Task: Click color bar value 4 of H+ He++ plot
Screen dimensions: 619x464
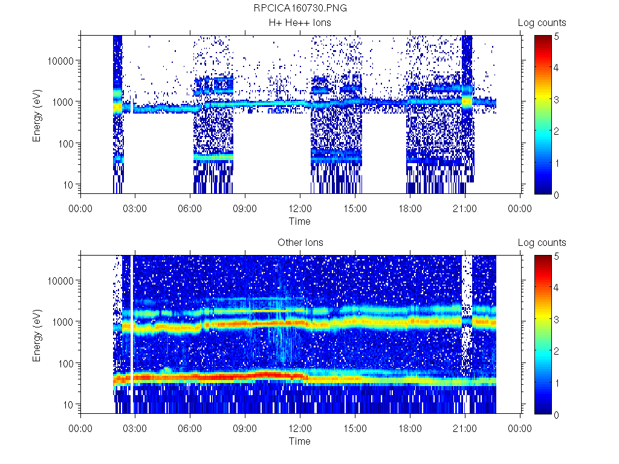Action: pos(556,68)
